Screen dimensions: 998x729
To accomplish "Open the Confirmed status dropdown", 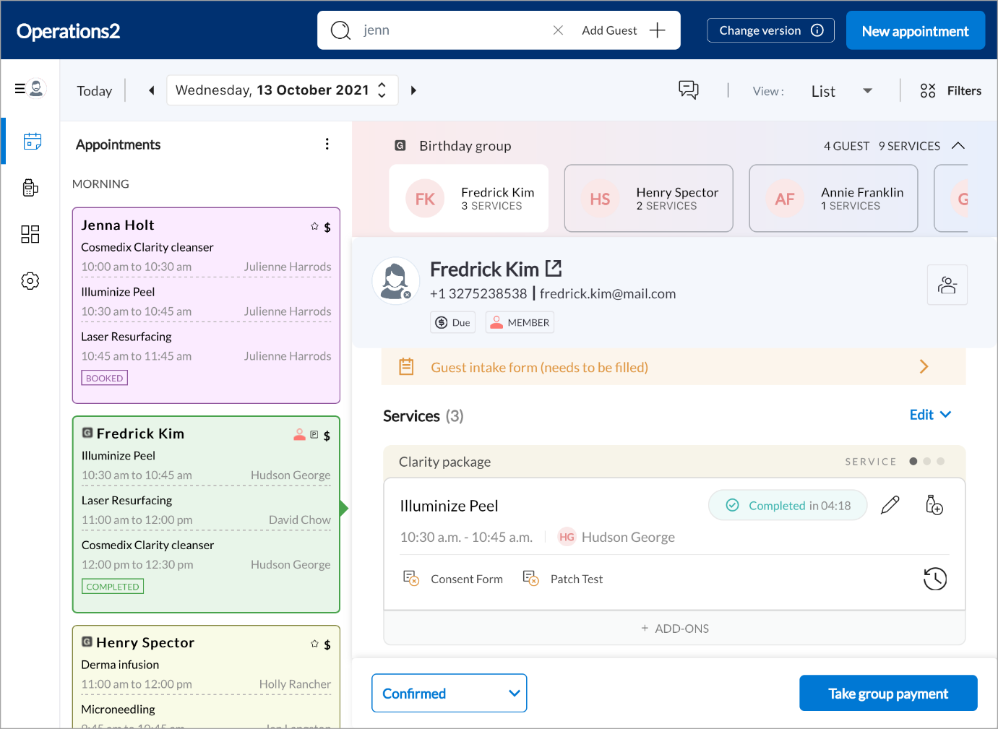I will point(449,694).
